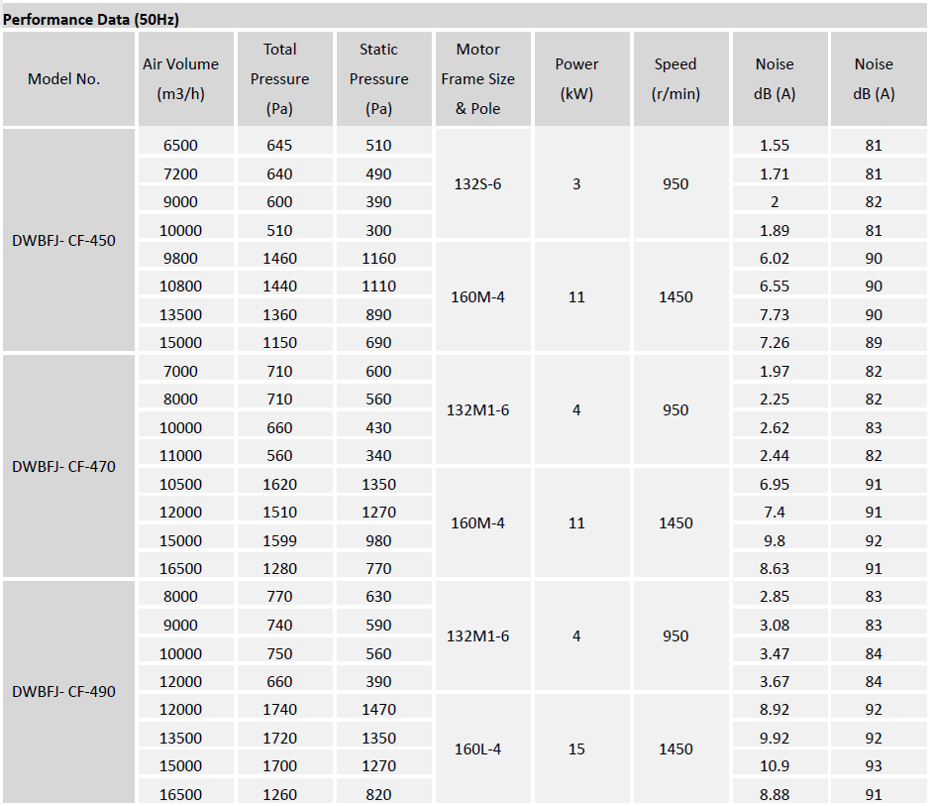Click the Power (kW) column header
The image size is (933, 806).
(x=576, y=79)
